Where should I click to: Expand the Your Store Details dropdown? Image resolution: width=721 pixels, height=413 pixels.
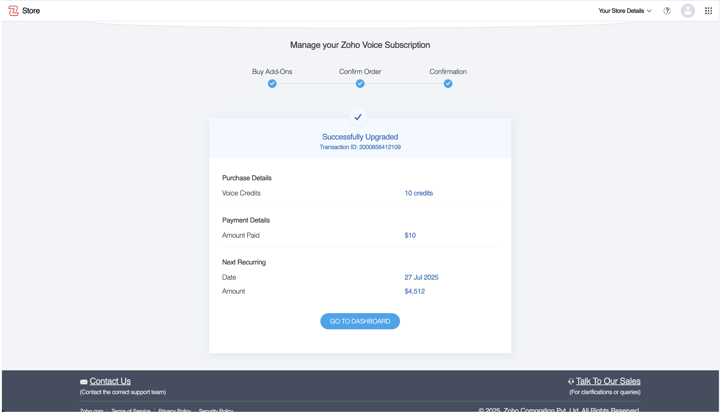click(x=625, y=11)
